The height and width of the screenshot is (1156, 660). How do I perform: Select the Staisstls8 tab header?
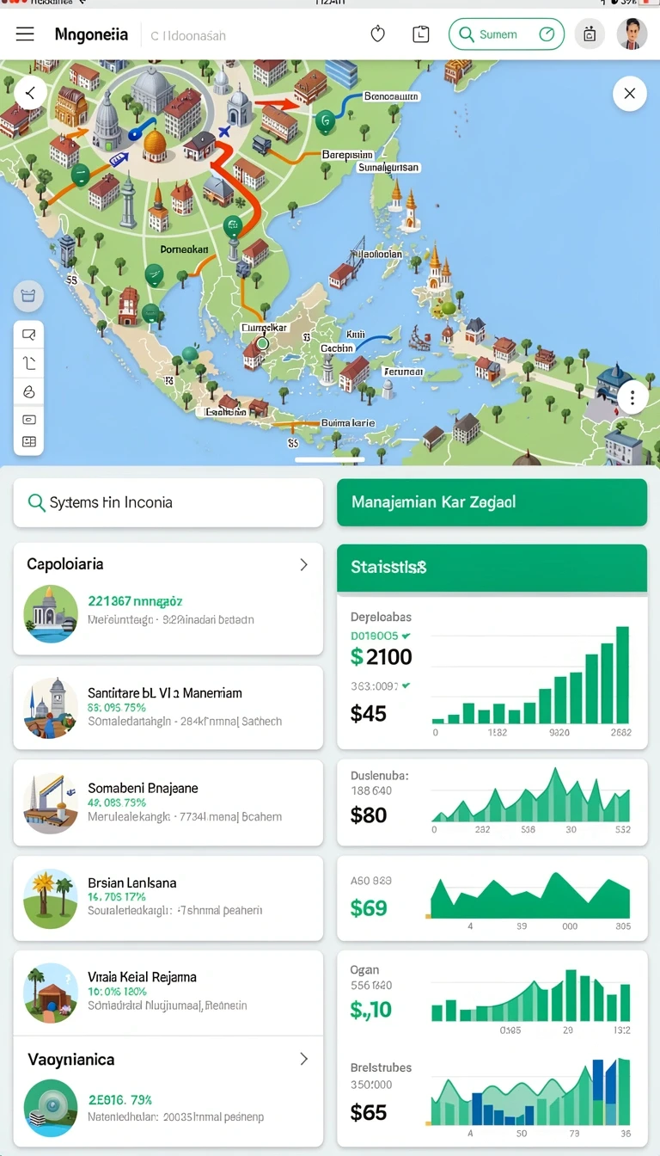coord(492,568)
